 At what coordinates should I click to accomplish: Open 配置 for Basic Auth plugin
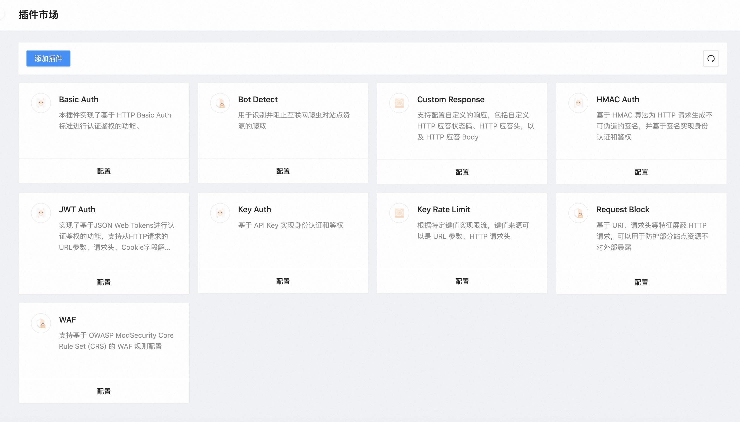pyautogui.click(x=104, y=171)
